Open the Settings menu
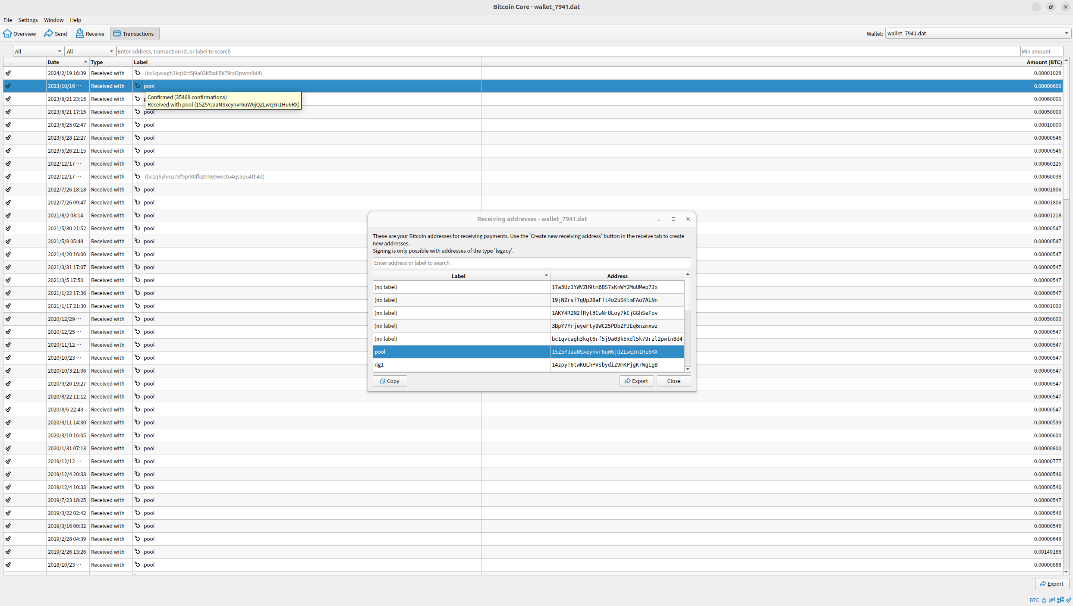This screenshot has height=606, width=1073. [x=28, y=20]
